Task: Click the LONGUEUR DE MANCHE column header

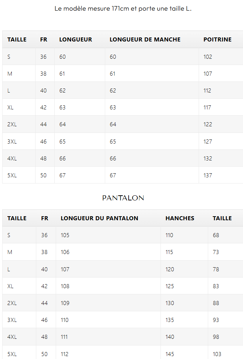Action: coord(145,40)
